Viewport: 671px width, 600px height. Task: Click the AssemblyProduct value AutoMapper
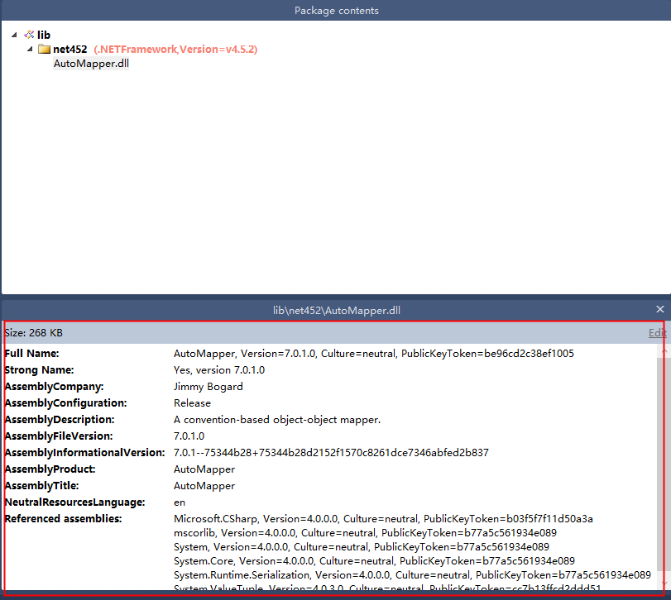pyautogui.click(x=204, y=469)
